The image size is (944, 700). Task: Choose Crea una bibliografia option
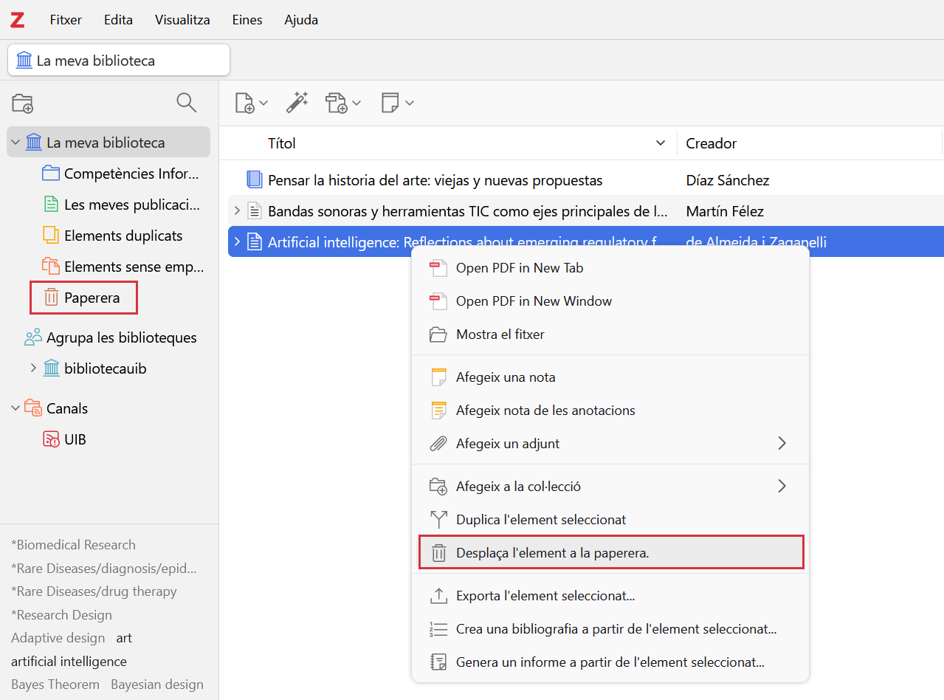coord(610,628)
